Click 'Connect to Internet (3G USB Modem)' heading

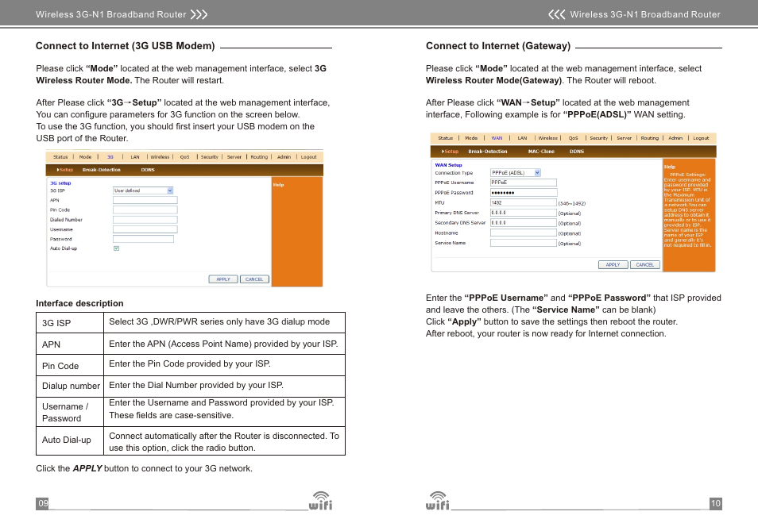[126, 46]
